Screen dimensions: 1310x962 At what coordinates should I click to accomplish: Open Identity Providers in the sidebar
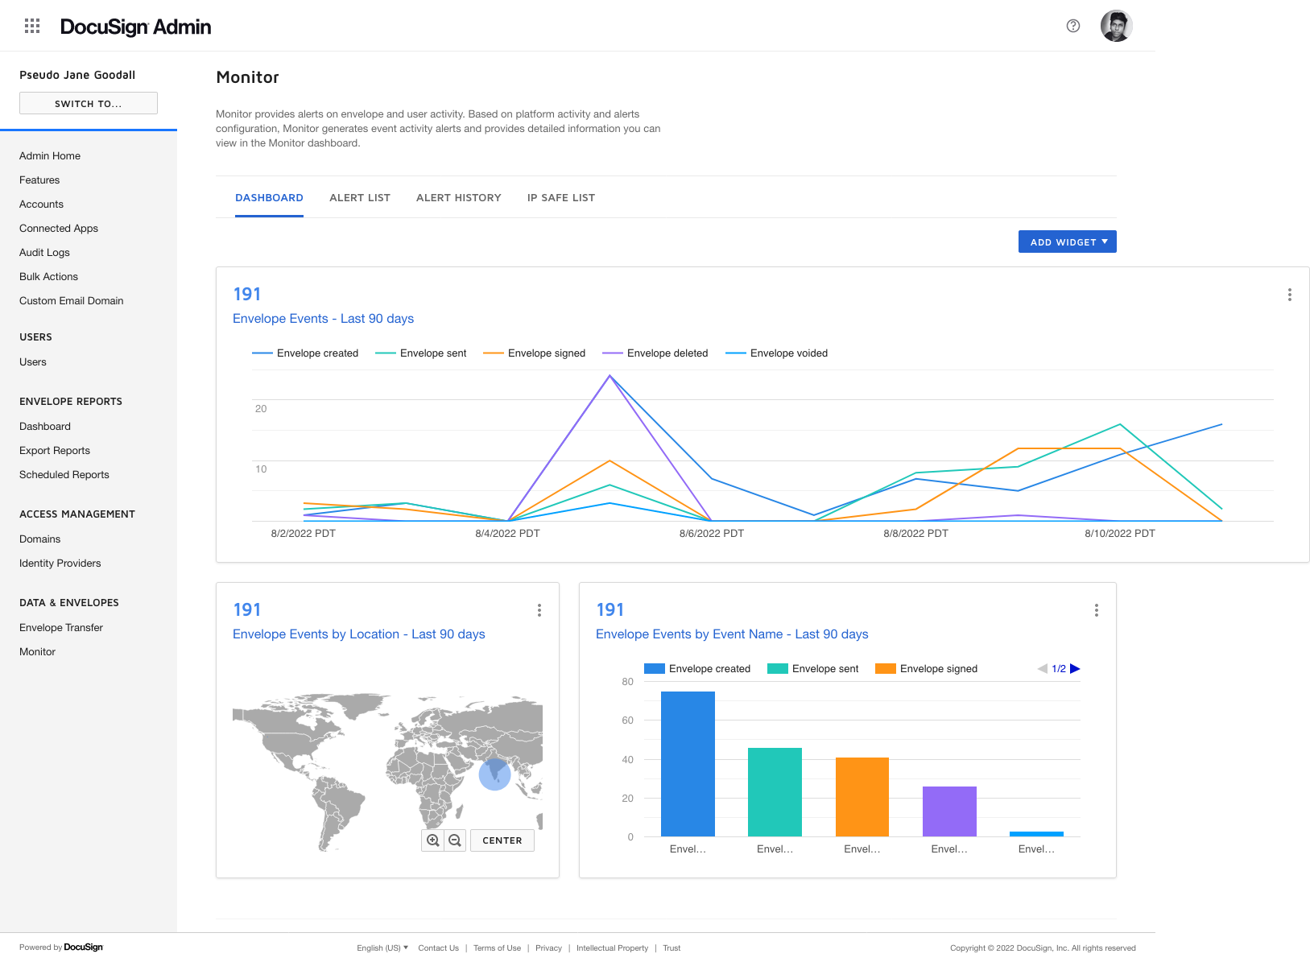click(60, 564)
